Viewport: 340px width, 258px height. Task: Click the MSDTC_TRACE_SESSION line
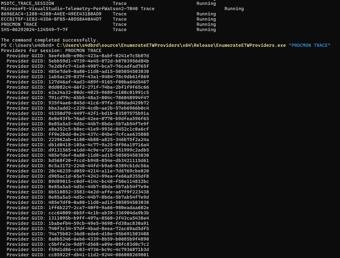[x=109, y=3]
